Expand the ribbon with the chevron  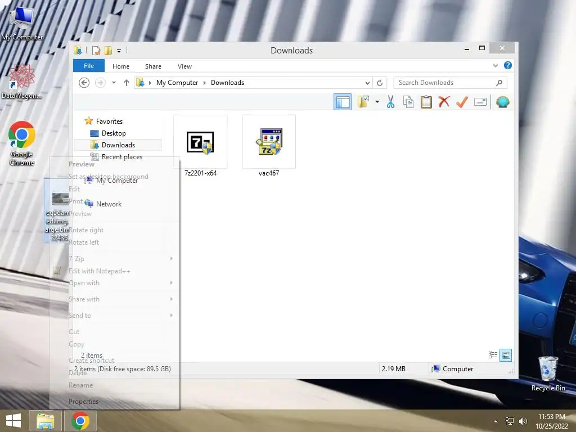495,65
